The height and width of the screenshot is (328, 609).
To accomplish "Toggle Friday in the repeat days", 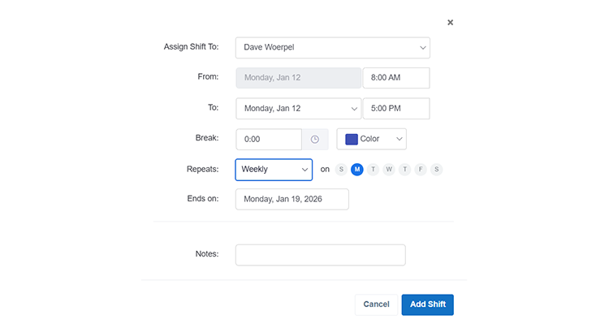I will click(x=421, y=170).
